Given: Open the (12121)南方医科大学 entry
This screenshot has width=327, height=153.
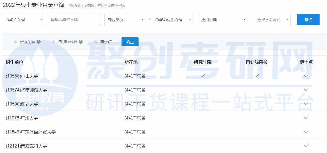Looking at the screenshot, I should click(27, 146).
